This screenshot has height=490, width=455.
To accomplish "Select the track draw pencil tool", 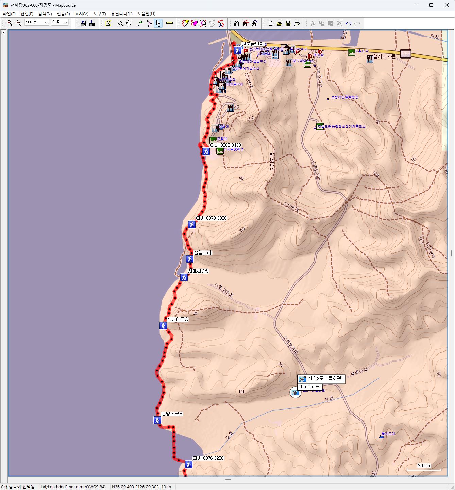I will 185,23.
